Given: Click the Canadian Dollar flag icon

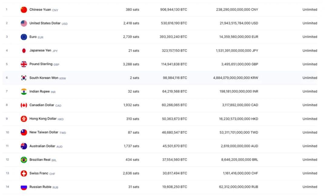Looking at the screenshot, I should coord(24,105).
